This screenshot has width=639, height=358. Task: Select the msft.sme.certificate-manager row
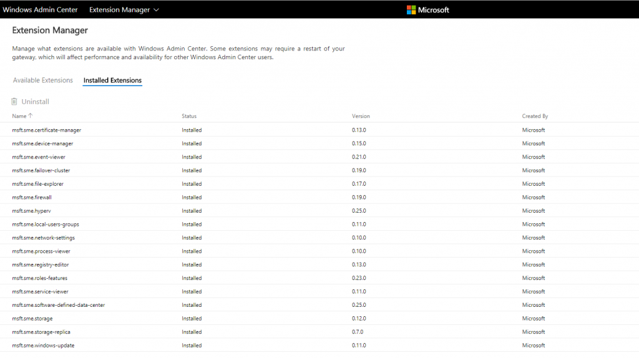(x=319, y=130)
